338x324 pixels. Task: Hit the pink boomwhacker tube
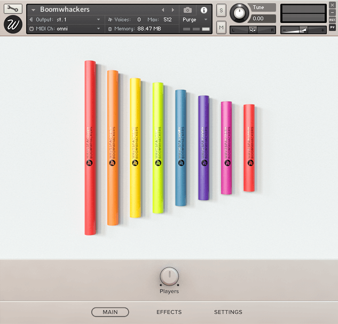pyautogui.click(x=226, y=148)
